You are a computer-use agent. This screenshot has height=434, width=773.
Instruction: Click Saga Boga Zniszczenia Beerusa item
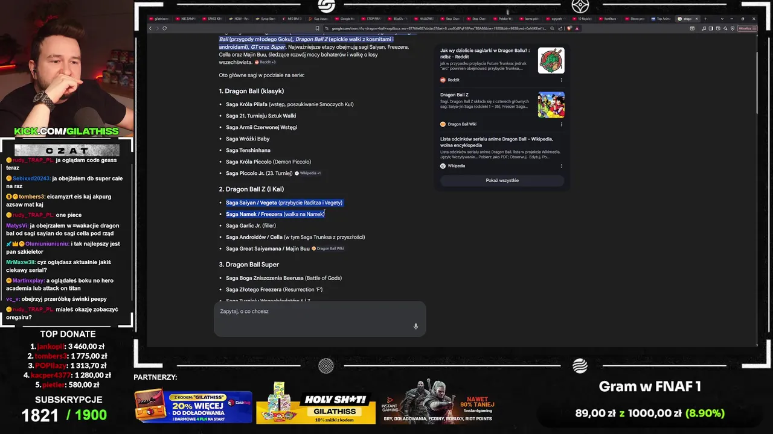tap(284, 278)
